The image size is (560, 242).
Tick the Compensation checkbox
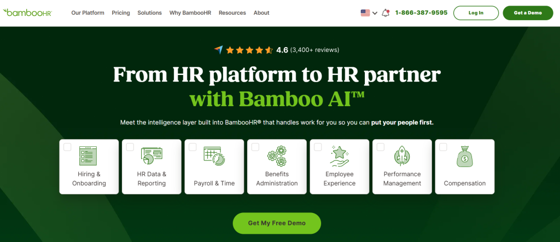[443, 147]
